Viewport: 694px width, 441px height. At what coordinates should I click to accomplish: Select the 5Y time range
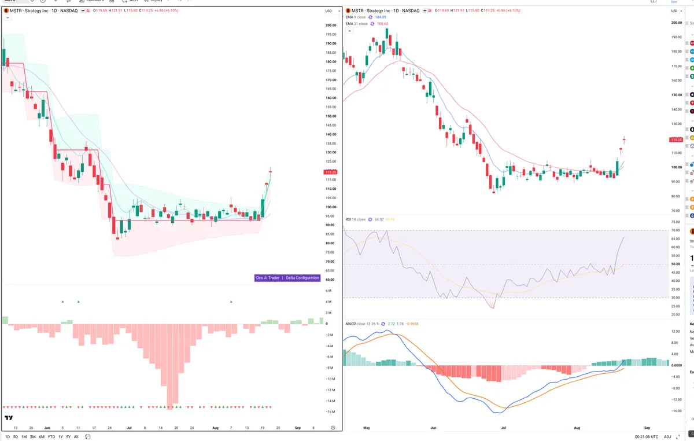pos(69,437)
